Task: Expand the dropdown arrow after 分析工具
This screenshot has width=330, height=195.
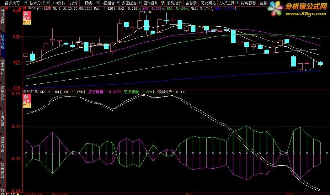Action: 237,3
